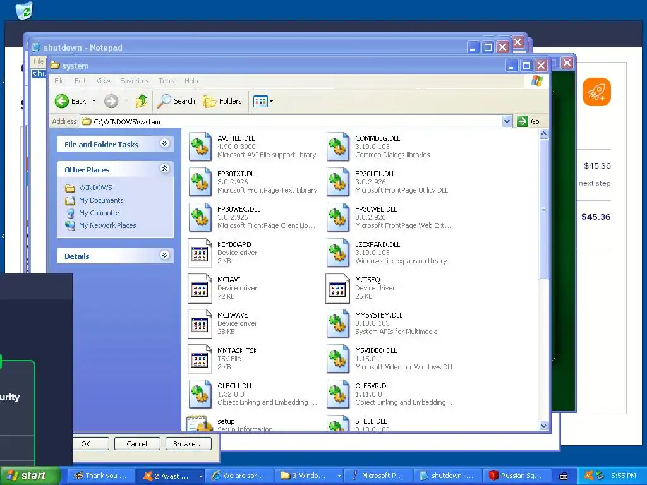Open the My Computer link
The height and width of the screenshot is (485, 647).
pyautogui.click(x=99, y=213)
